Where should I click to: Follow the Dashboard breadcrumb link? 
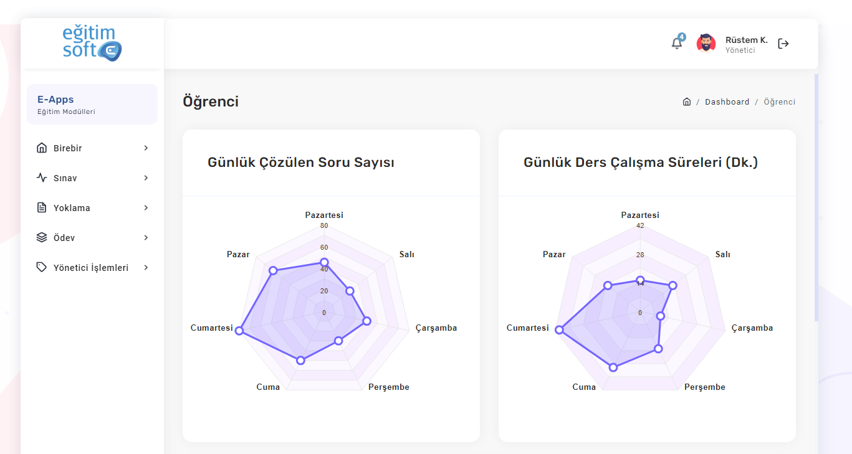coord(727,102)
